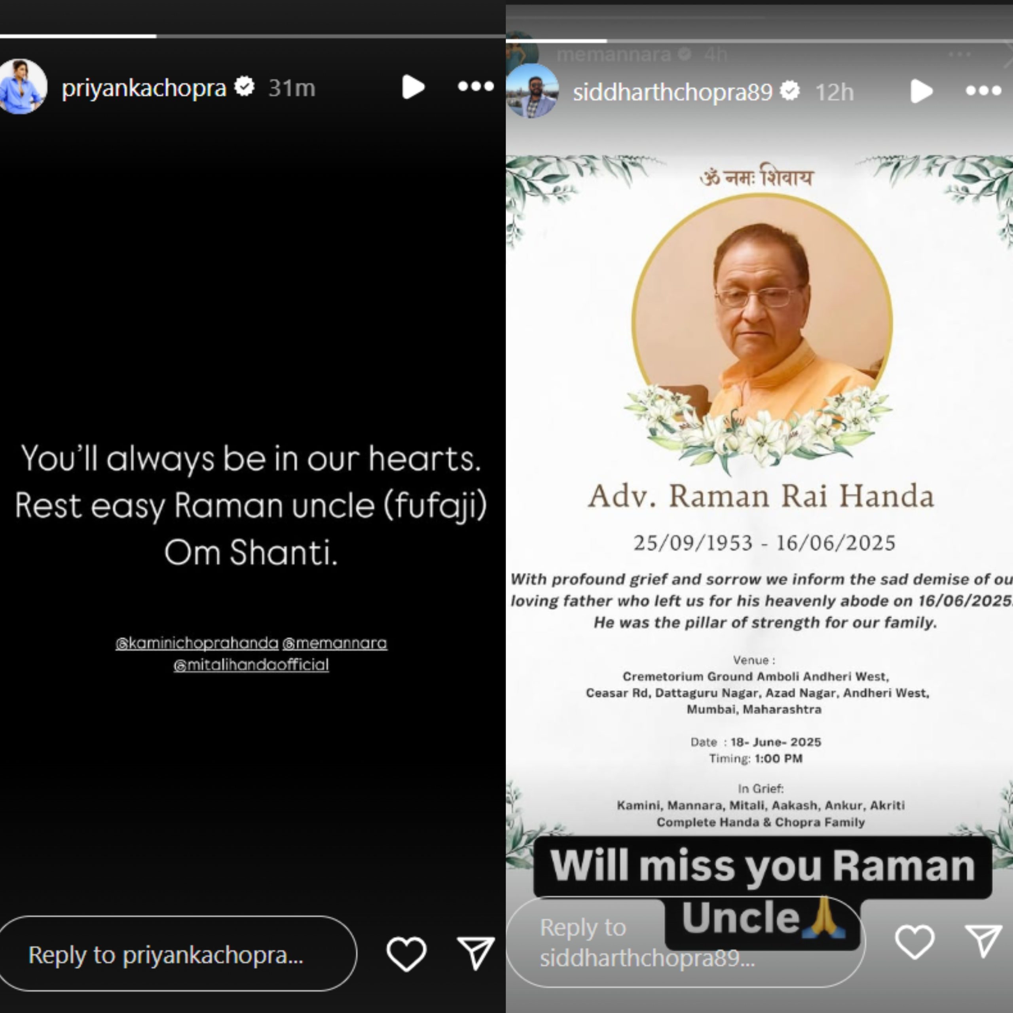Viewport: 1013px width, 1013px height.
Task: Open the @kaminichoprahanda mention
Action: tap(197, 643)
